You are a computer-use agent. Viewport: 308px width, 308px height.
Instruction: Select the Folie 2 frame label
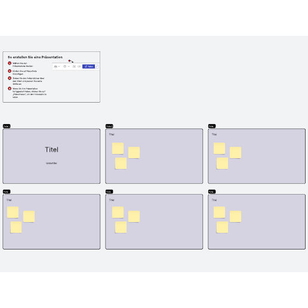[109, 126]
